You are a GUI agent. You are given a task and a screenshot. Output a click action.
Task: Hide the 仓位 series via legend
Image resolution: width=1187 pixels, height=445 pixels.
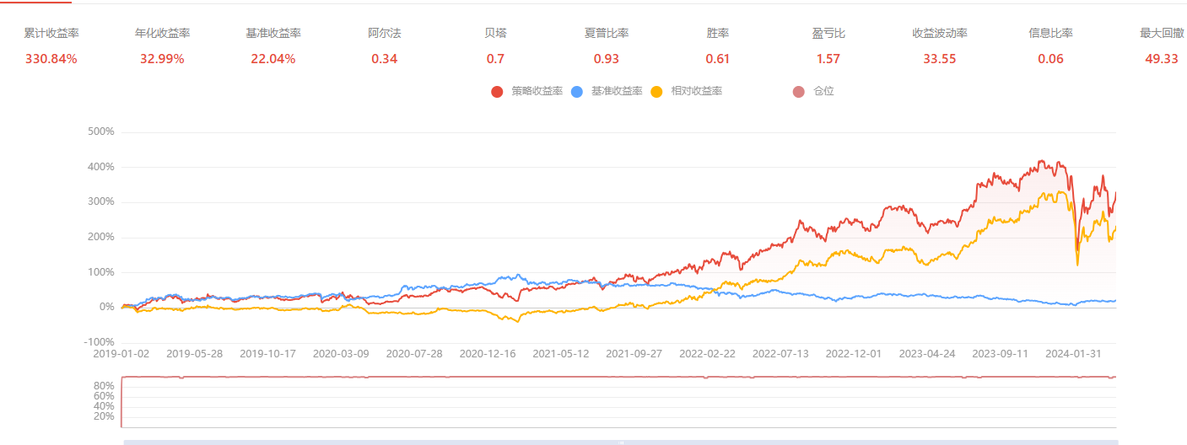pos(799,91)
